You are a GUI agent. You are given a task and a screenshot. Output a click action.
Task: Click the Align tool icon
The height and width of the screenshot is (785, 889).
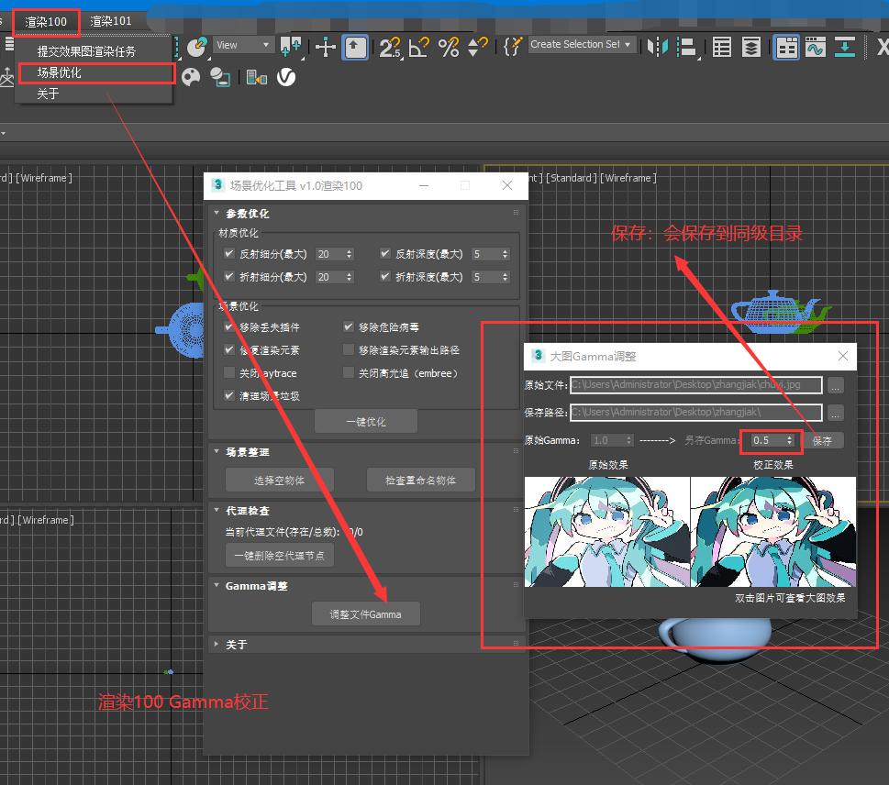(x=686, y=47)
